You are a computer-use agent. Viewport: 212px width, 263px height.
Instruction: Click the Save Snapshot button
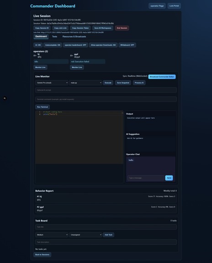click(x=123, y=83)
